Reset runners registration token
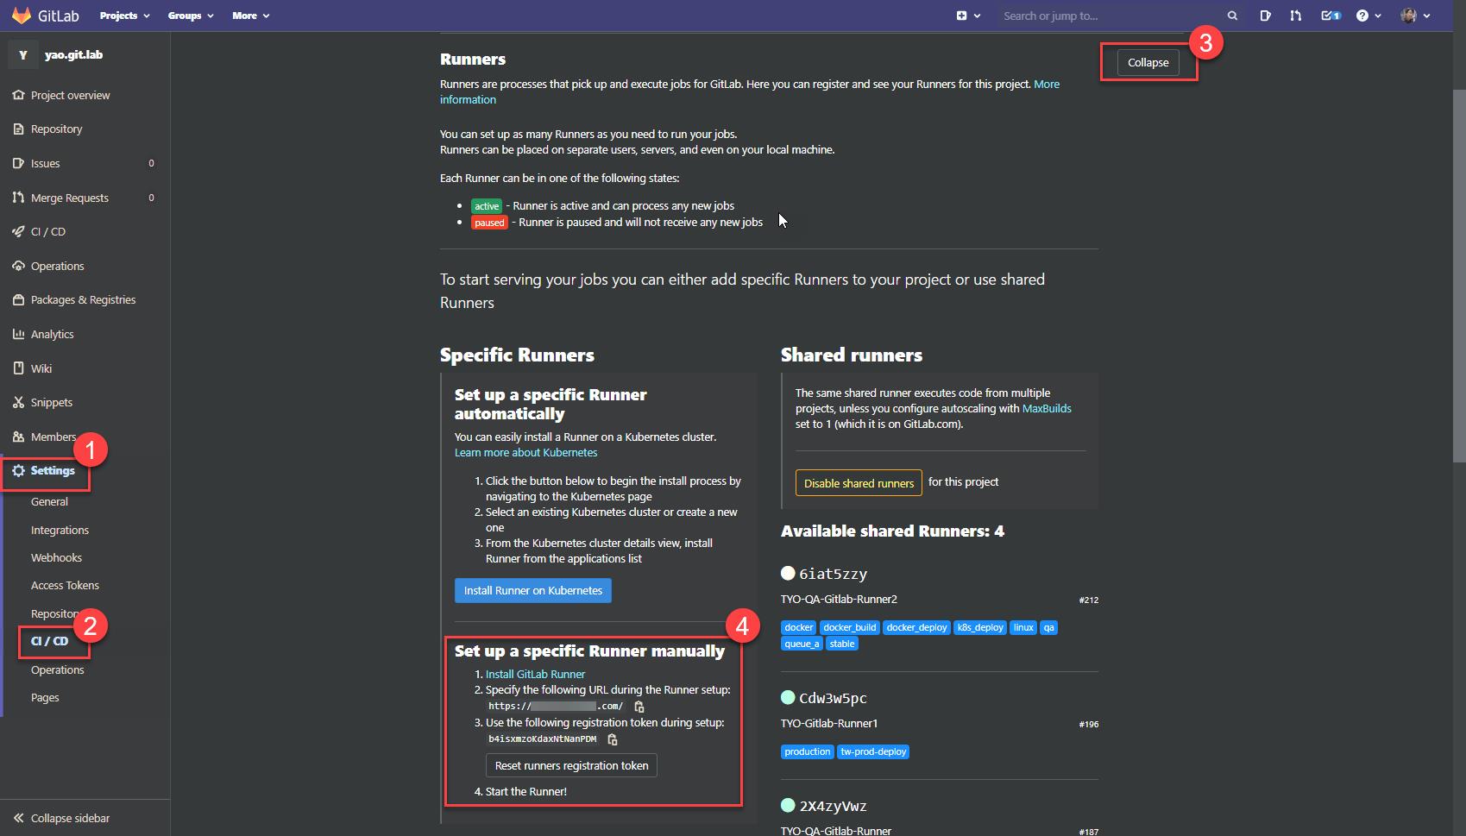The width and height of the screenshot is (1466, 836). click(x=571, y=766)
